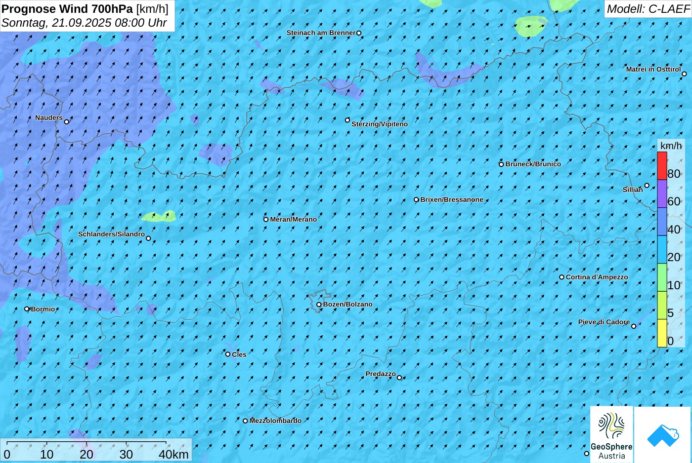This screenshot has width=692, height=463.
Task: Click the Sillian location marker dot
Action: 647,186
